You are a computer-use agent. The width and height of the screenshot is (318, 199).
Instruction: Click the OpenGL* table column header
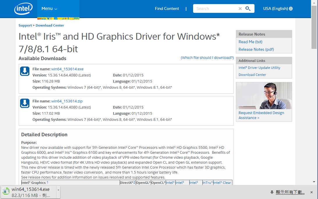[143, 183]
